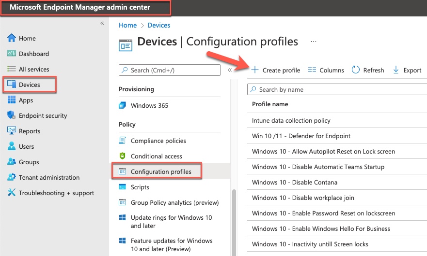Click the Home breadcrumb link
Screen dimensions: 427x256
coord(128,25)
